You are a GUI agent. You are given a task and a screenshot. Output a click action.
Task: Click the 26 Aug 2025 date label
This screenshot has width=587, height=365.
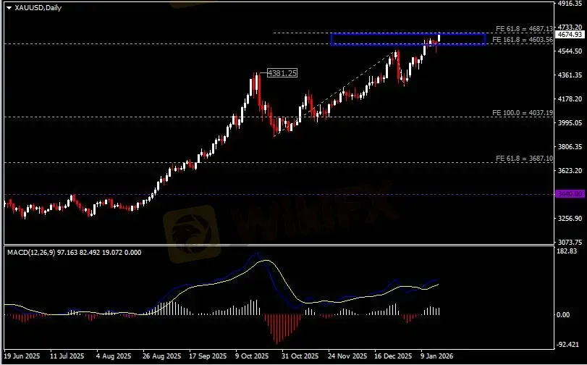point(161,356)
